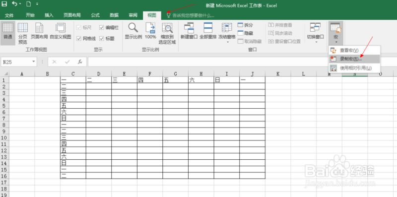Select 使用相对引用(U) menu entry
Image resolution: width=397 pixels, height=197 pixels.
click(354, 68)
